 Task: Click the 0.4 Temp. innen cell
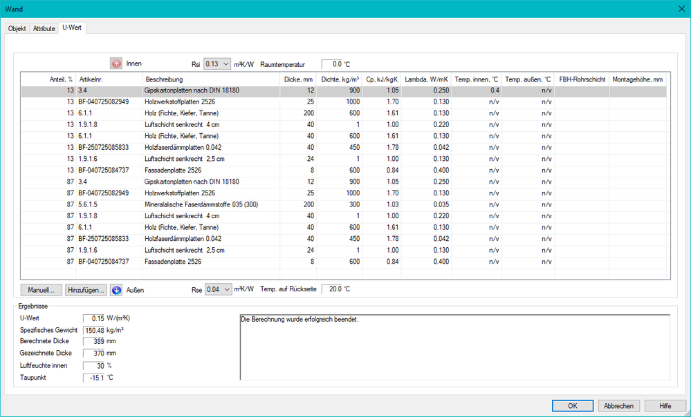click(477, 90)
